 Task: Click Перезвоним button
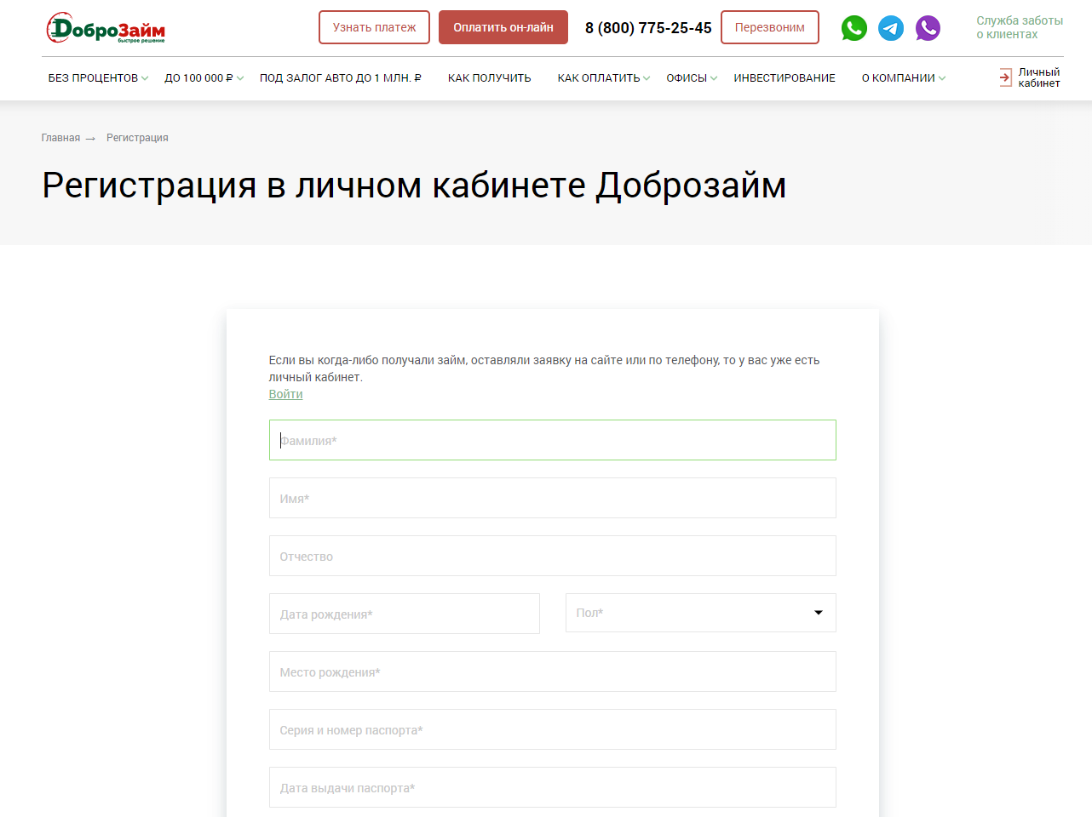[770, 27]
